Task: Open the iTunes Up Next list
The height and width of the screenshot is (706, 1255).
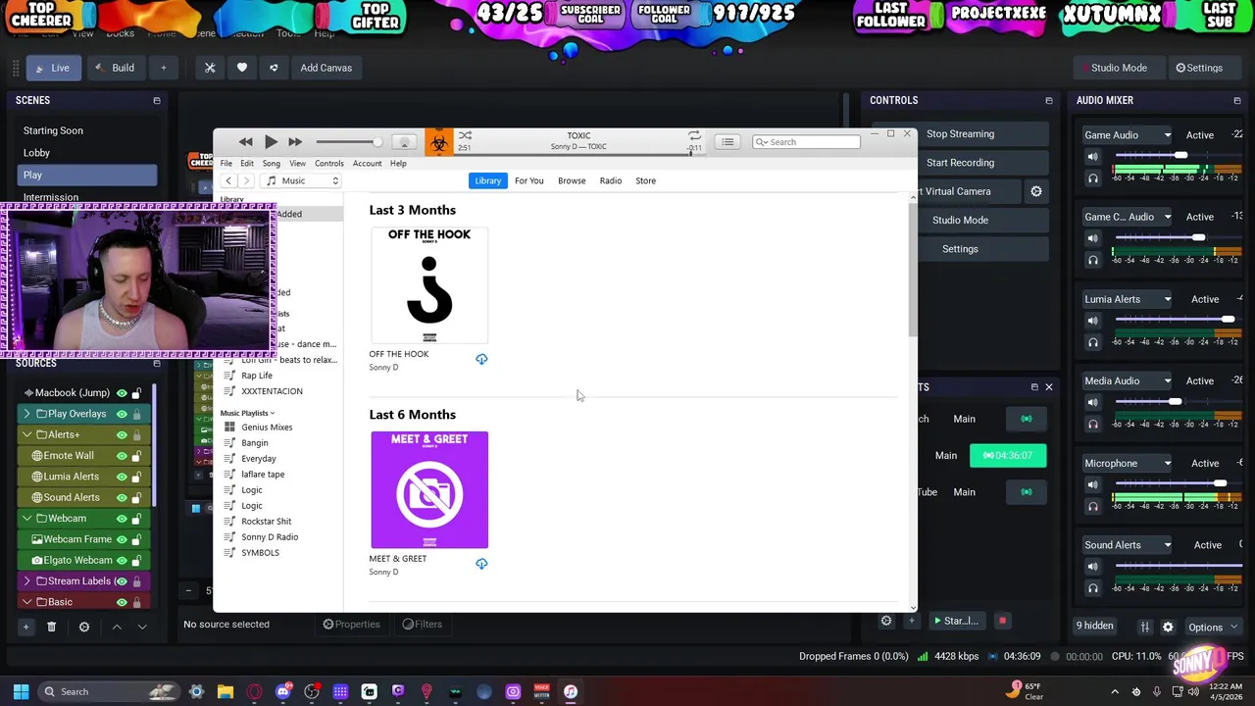Action: pyautogui.click(x=728, y=142)
